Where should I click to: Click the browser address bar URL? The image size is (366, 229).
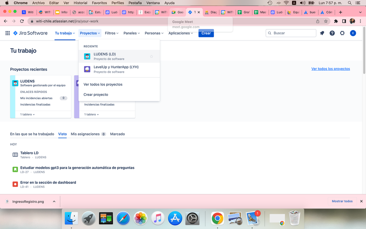click(x=67, y=21)
